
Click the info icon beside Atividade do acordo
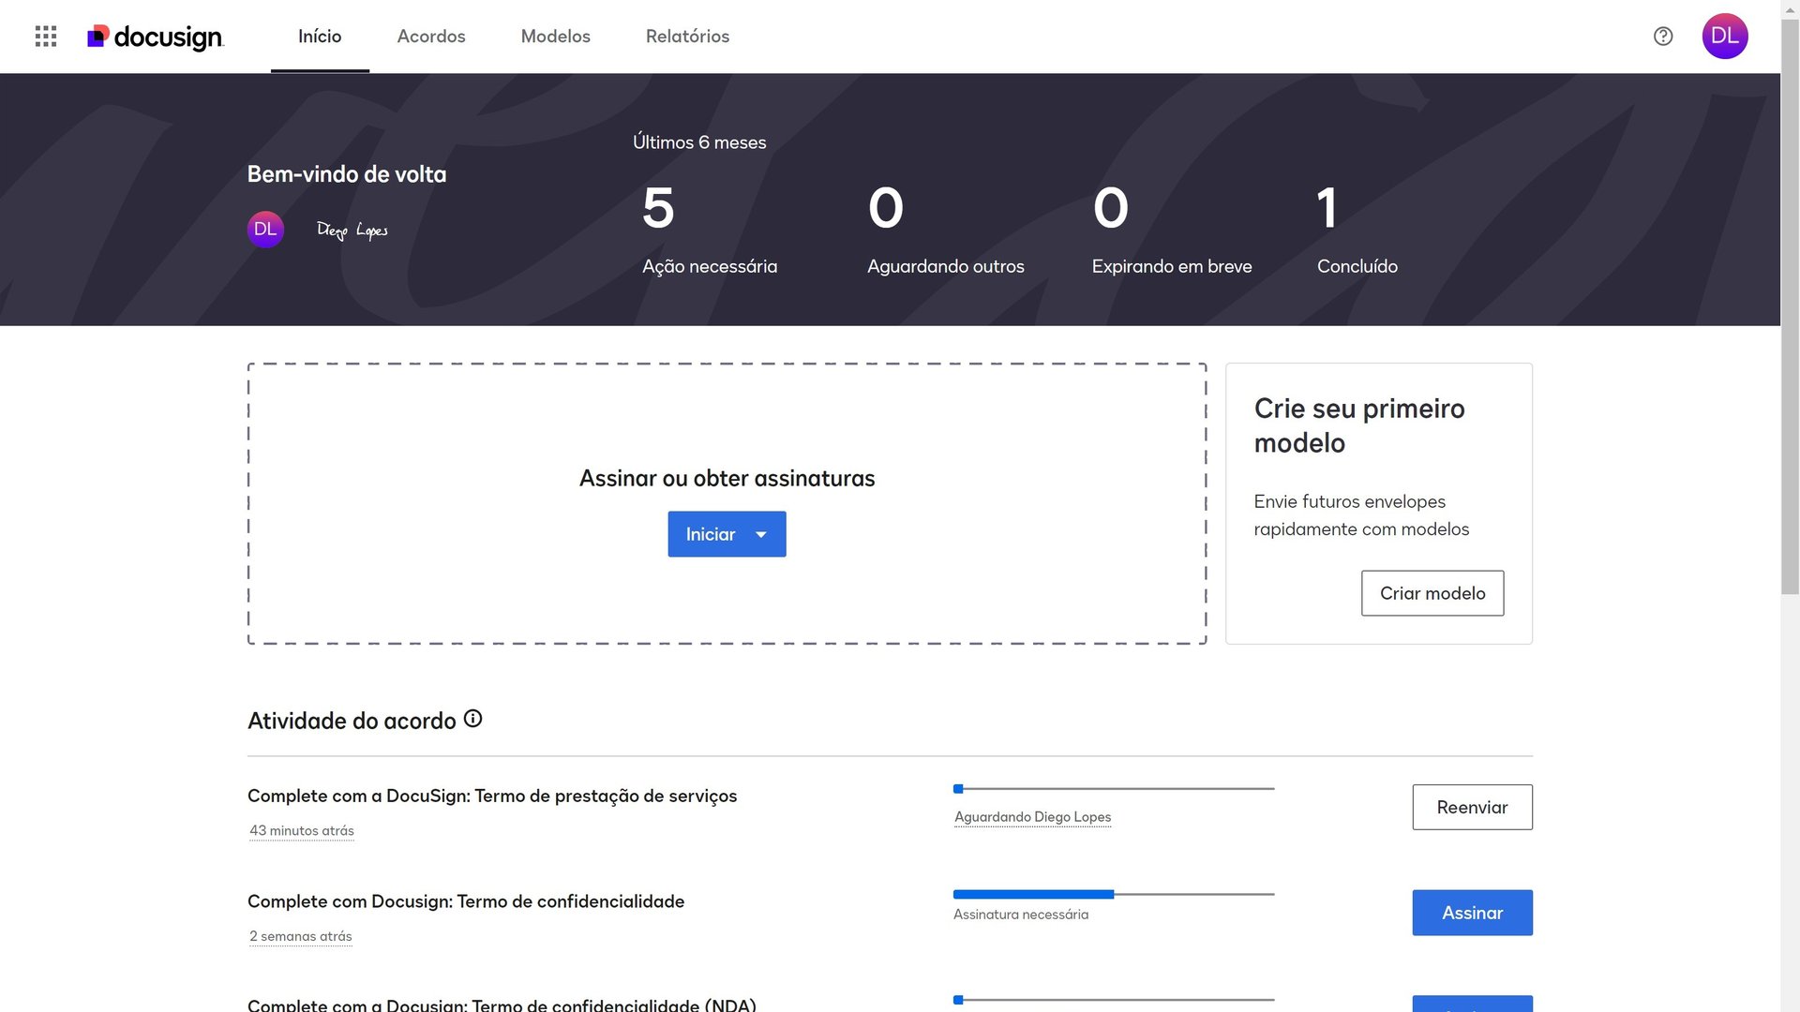click(x=473, y=719)
